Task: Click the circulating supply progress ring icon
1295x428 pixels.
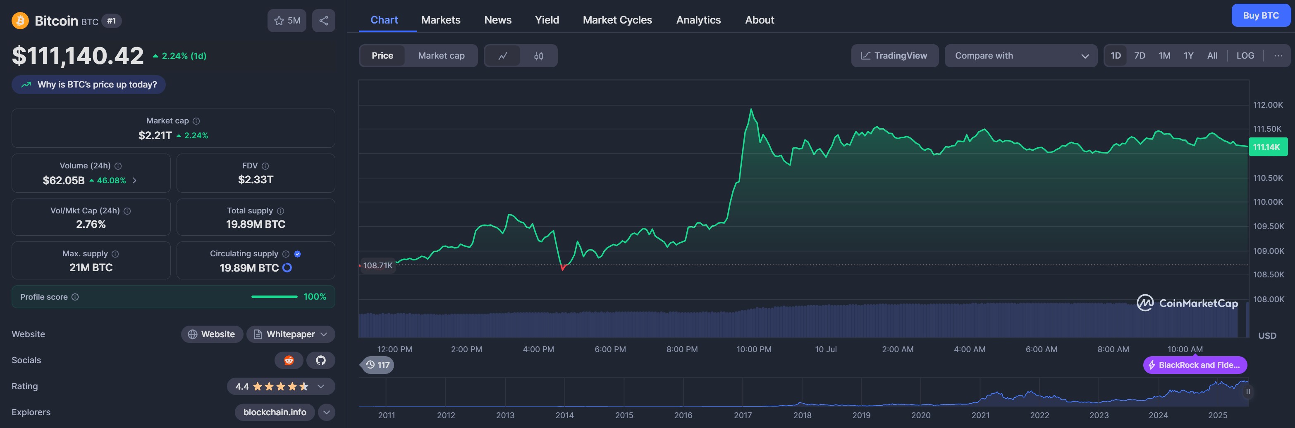Action: point(287,268)
